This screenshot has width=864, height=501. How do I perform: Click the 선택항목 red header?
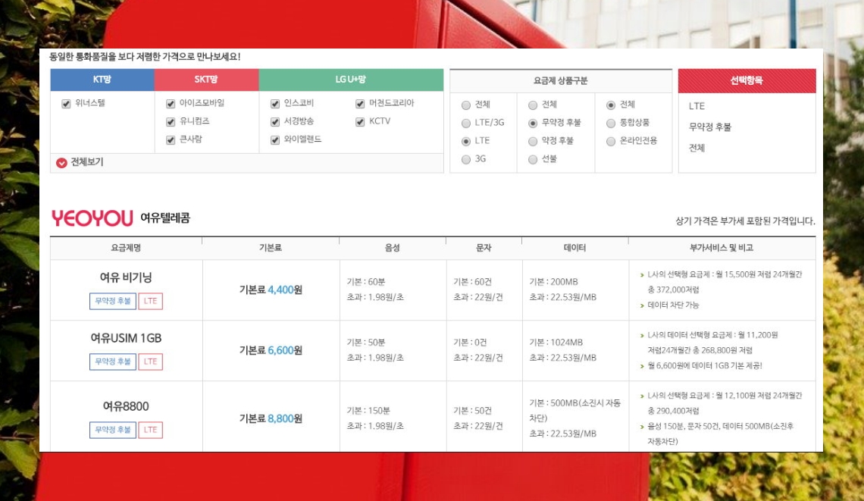click(x=747, y=81)
